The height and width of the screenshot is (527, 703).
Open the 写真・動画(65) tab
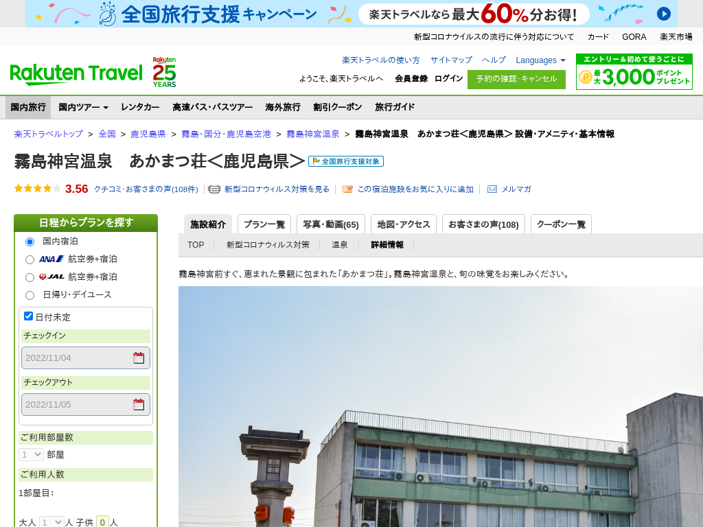(x=331, y=224)
